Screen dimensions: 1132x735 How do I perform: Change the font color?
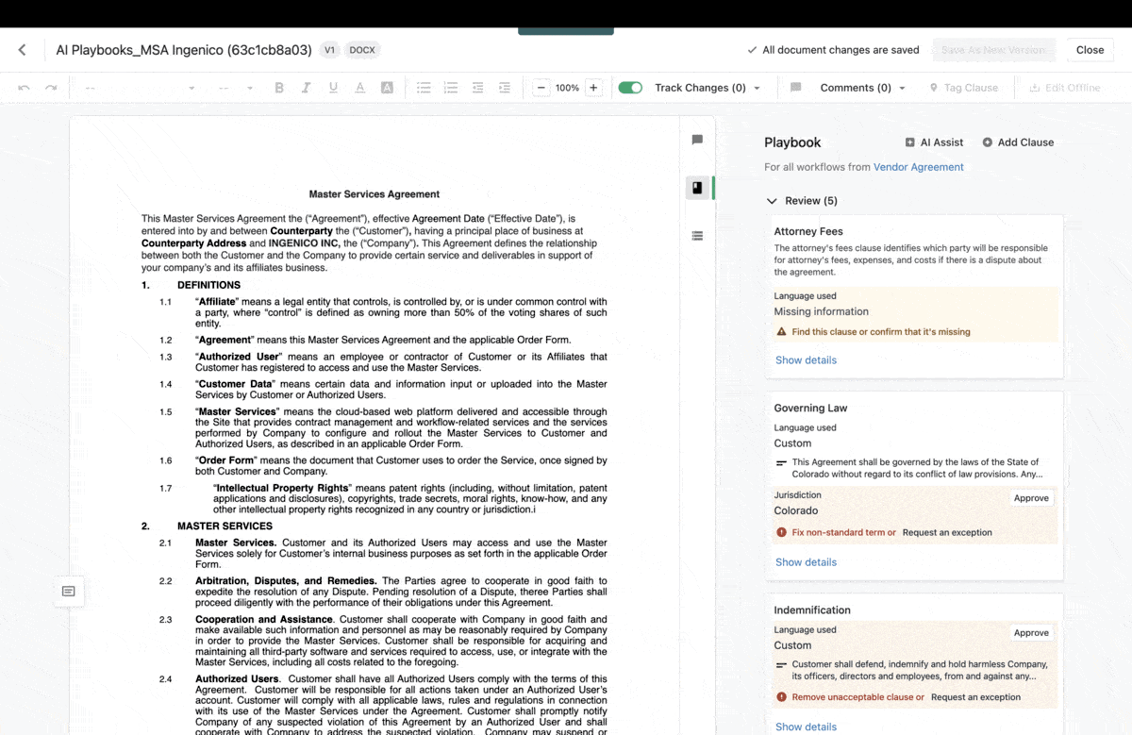point(359,88)
